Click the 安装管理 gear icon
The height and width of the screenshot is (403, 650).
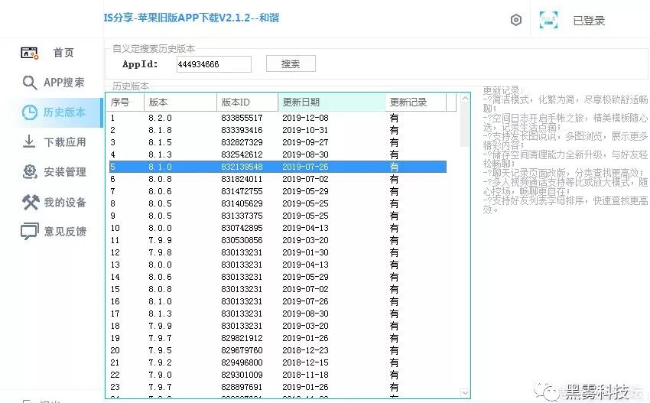point(29,171)
